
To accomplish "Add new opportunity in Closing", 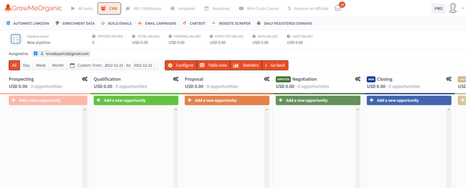I will pyautogui.click(x=409, y=100).
